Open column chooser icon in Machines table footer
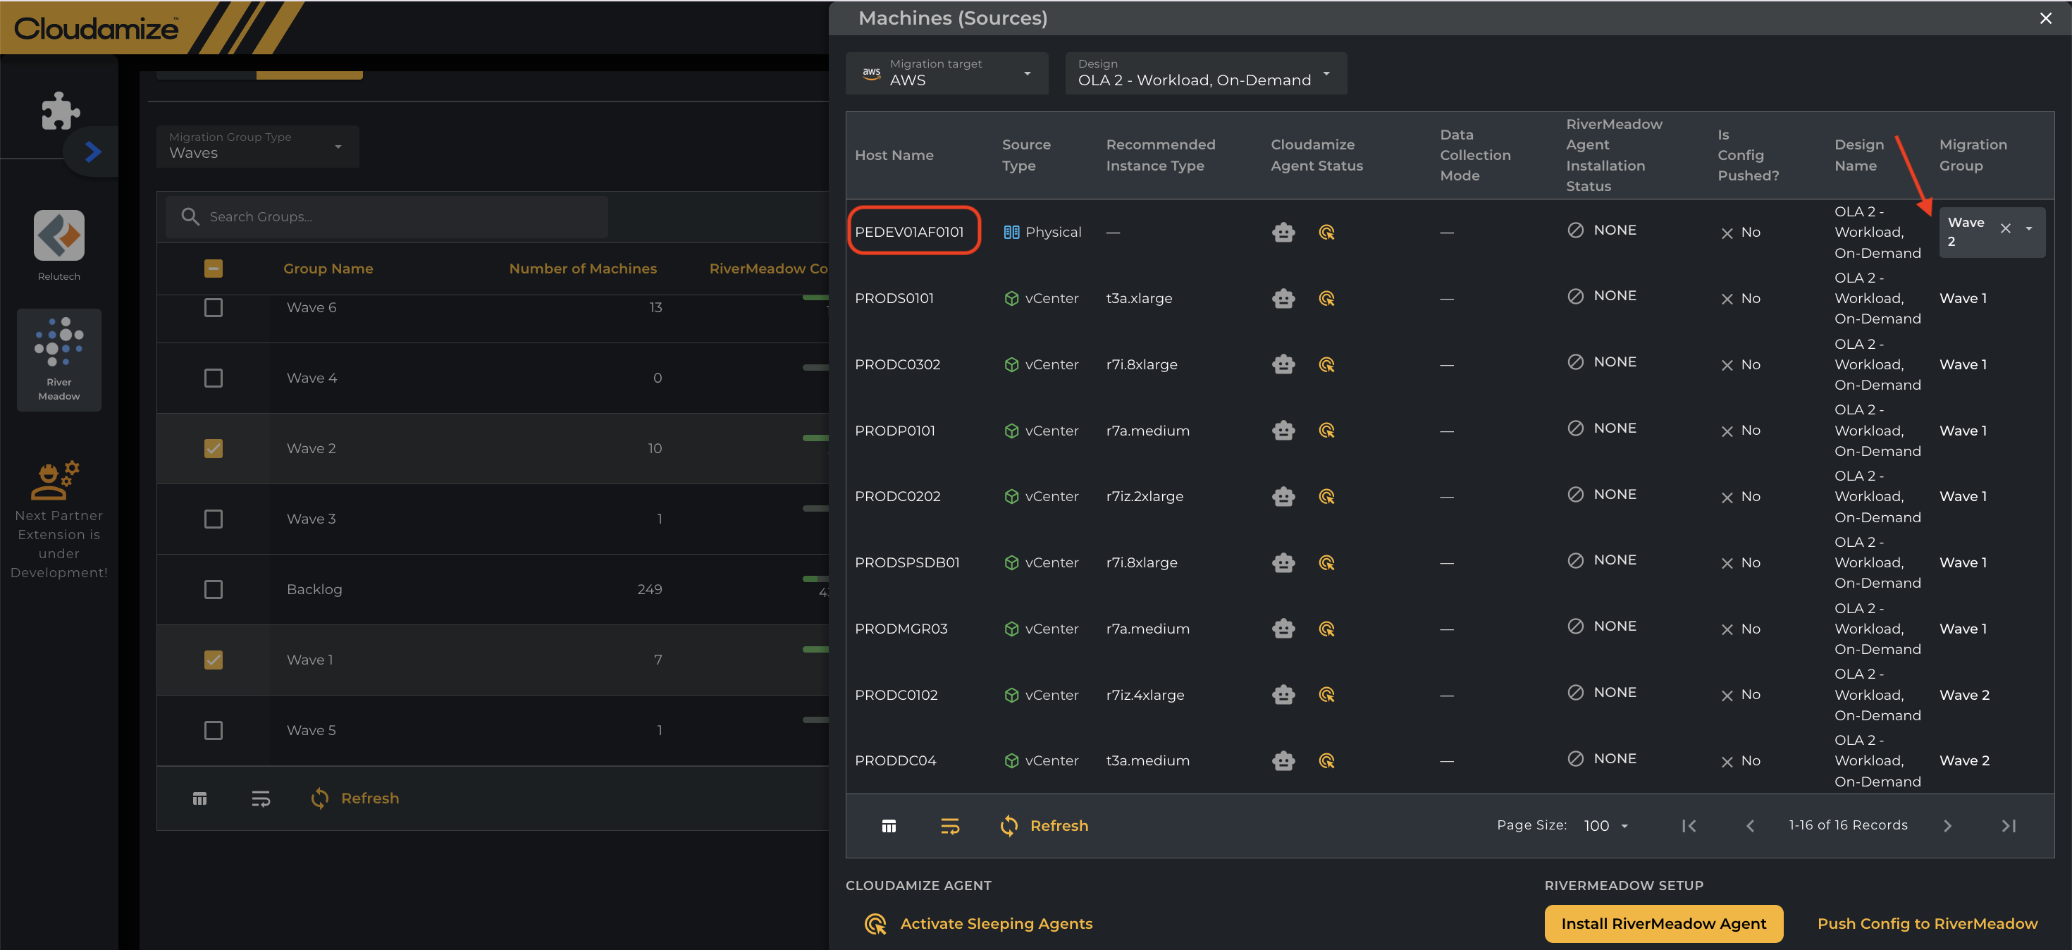2072x950 pixels. tap(888, 826)
